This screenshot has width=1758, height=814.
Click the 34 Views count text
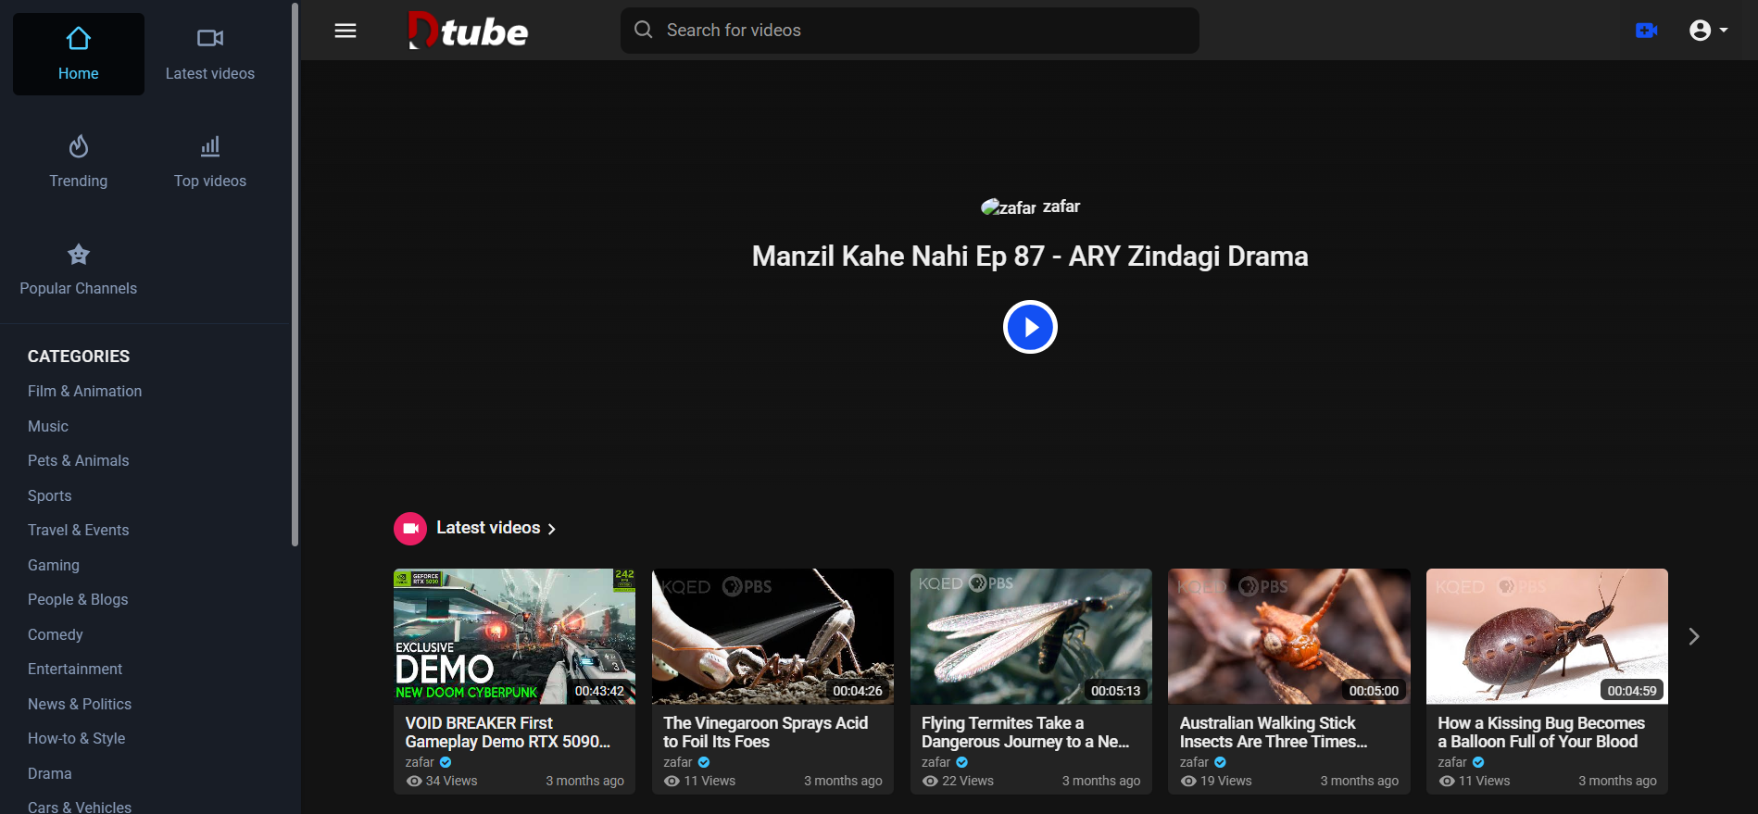point(451,781)
